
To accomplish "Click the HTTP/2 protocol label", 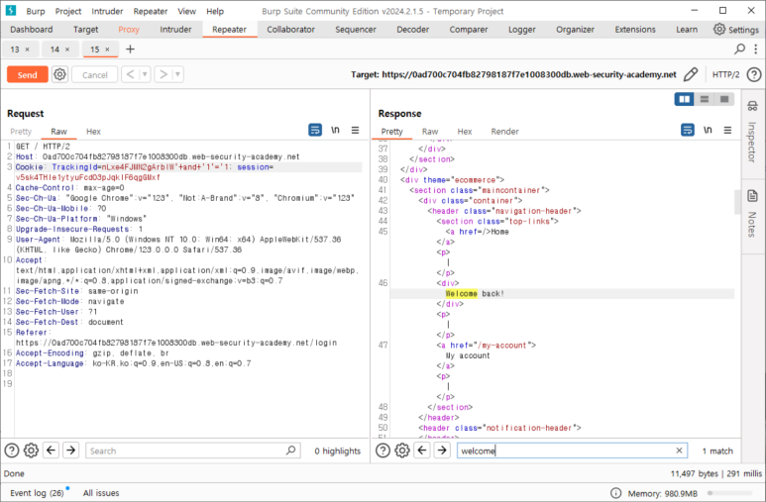I will coord(725,74).
